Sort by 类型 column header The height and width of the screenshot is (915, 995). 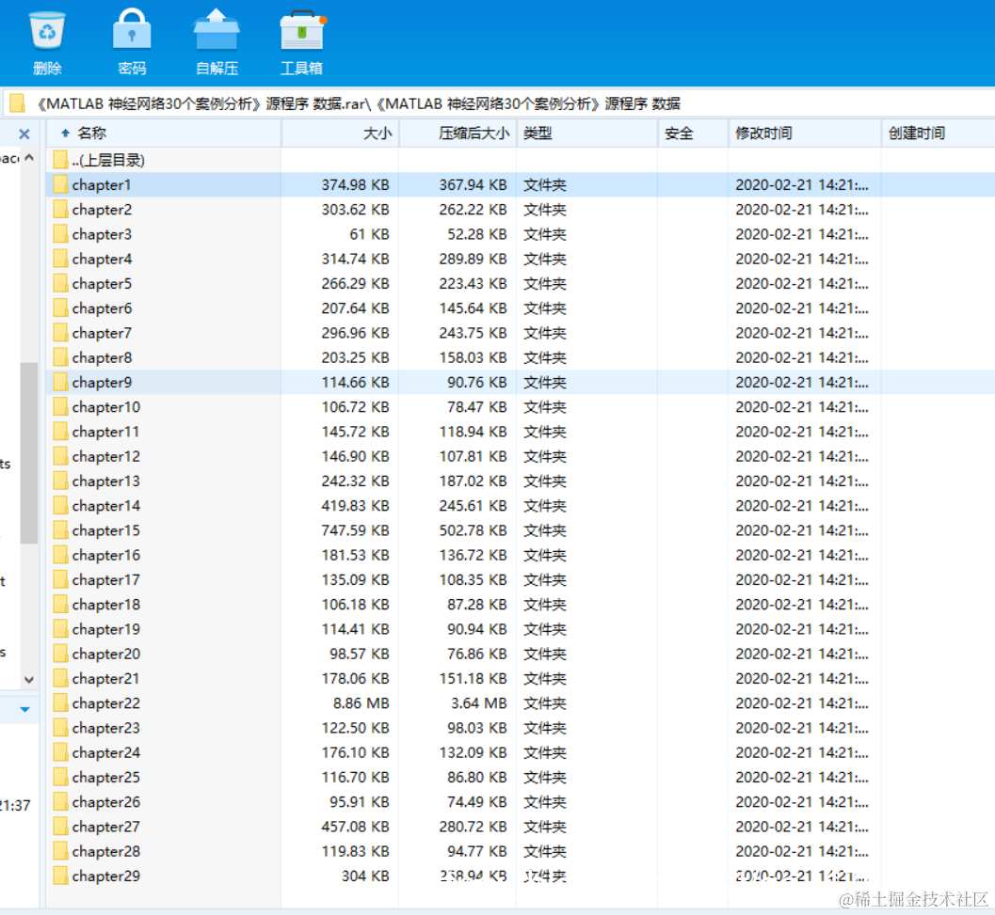tap(587, 134)
